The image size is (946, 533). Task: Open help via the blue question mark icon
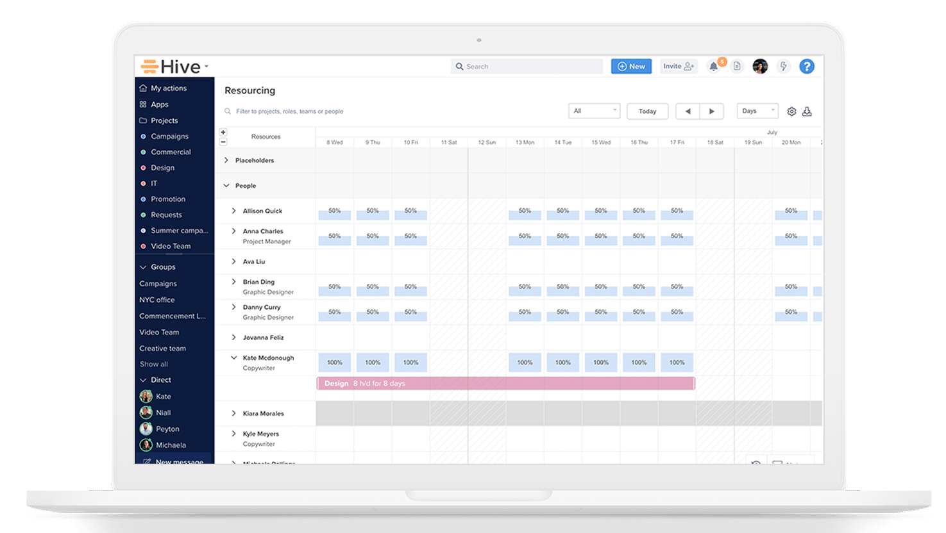[807, 66]
